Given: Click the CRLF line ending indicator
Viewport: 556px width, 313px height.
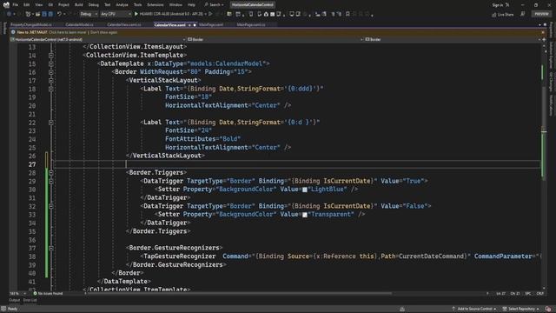Looking at the screenshot, I should click(x=539, y=294).
